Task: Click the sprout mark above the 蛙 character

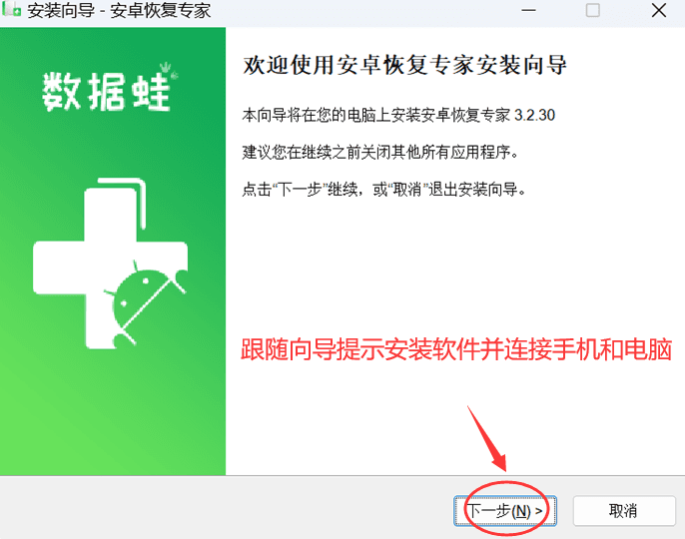Action: point(166,68)
